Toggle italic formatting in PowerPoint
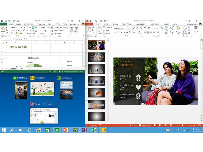Screen dimensions: 203x152 [118, 32]
